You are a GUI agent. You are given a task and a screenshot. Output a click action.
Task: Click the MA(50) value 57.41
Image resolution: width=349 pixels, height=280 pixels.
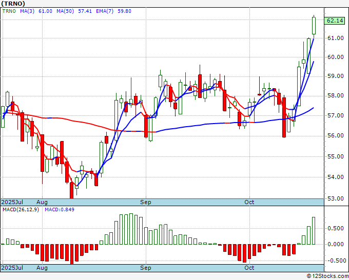[85, 11]
